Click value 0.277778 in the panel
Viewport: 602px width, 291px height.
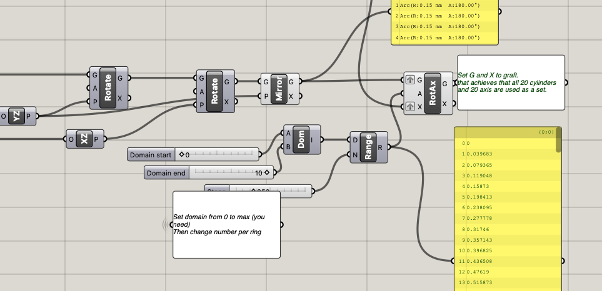click(478, 218)
